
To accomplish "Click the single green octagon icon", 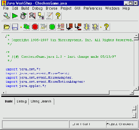I will click(52, 27).
